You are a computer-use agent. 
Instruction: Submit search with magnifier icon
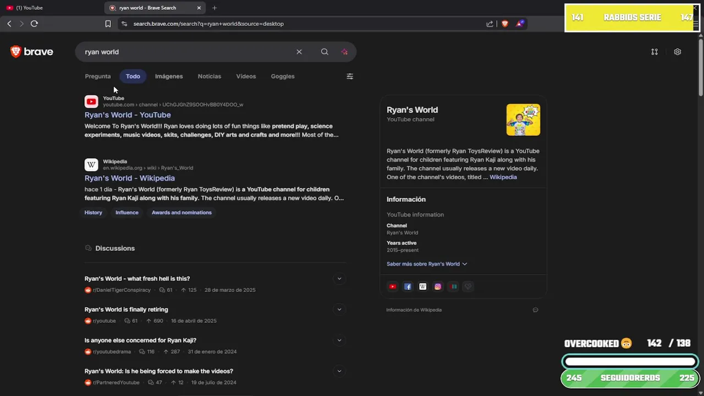tap(324, 52)
